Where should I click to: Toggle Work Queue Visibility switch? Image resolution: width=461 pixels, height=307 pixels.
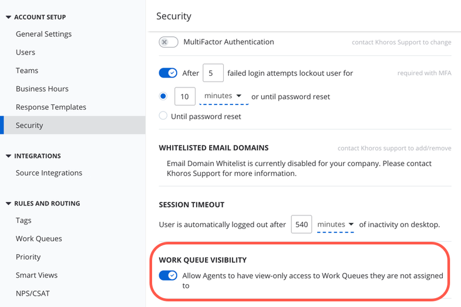click(x=168, y=275)
